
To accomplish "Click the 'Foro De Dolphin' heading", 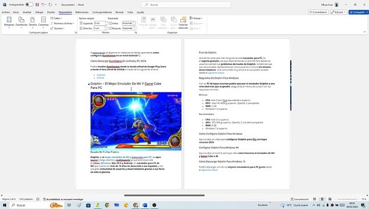I will [x=207, y=53].
